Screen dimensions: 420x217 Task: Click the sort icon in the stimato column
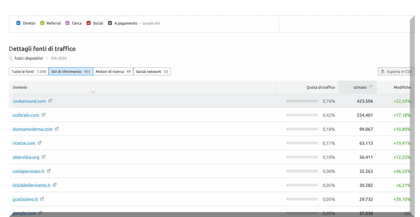(371, 87)
